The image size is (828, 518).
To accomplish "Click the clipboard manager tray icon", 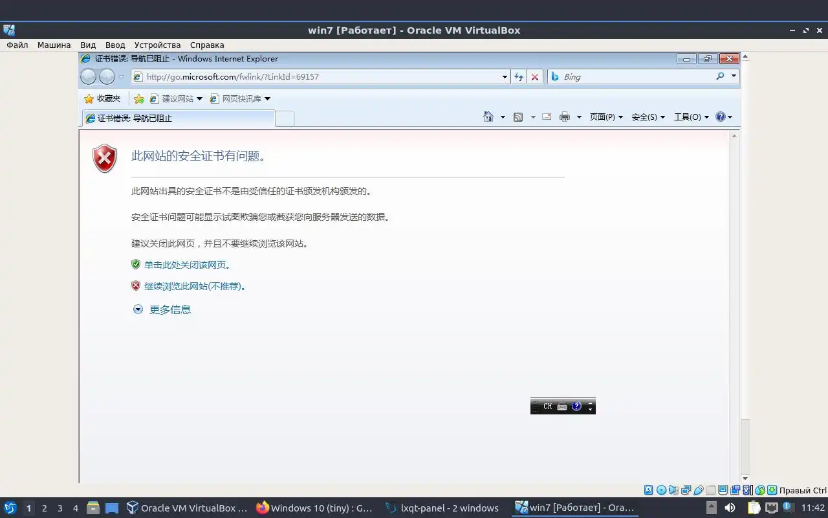I will 754,508.
